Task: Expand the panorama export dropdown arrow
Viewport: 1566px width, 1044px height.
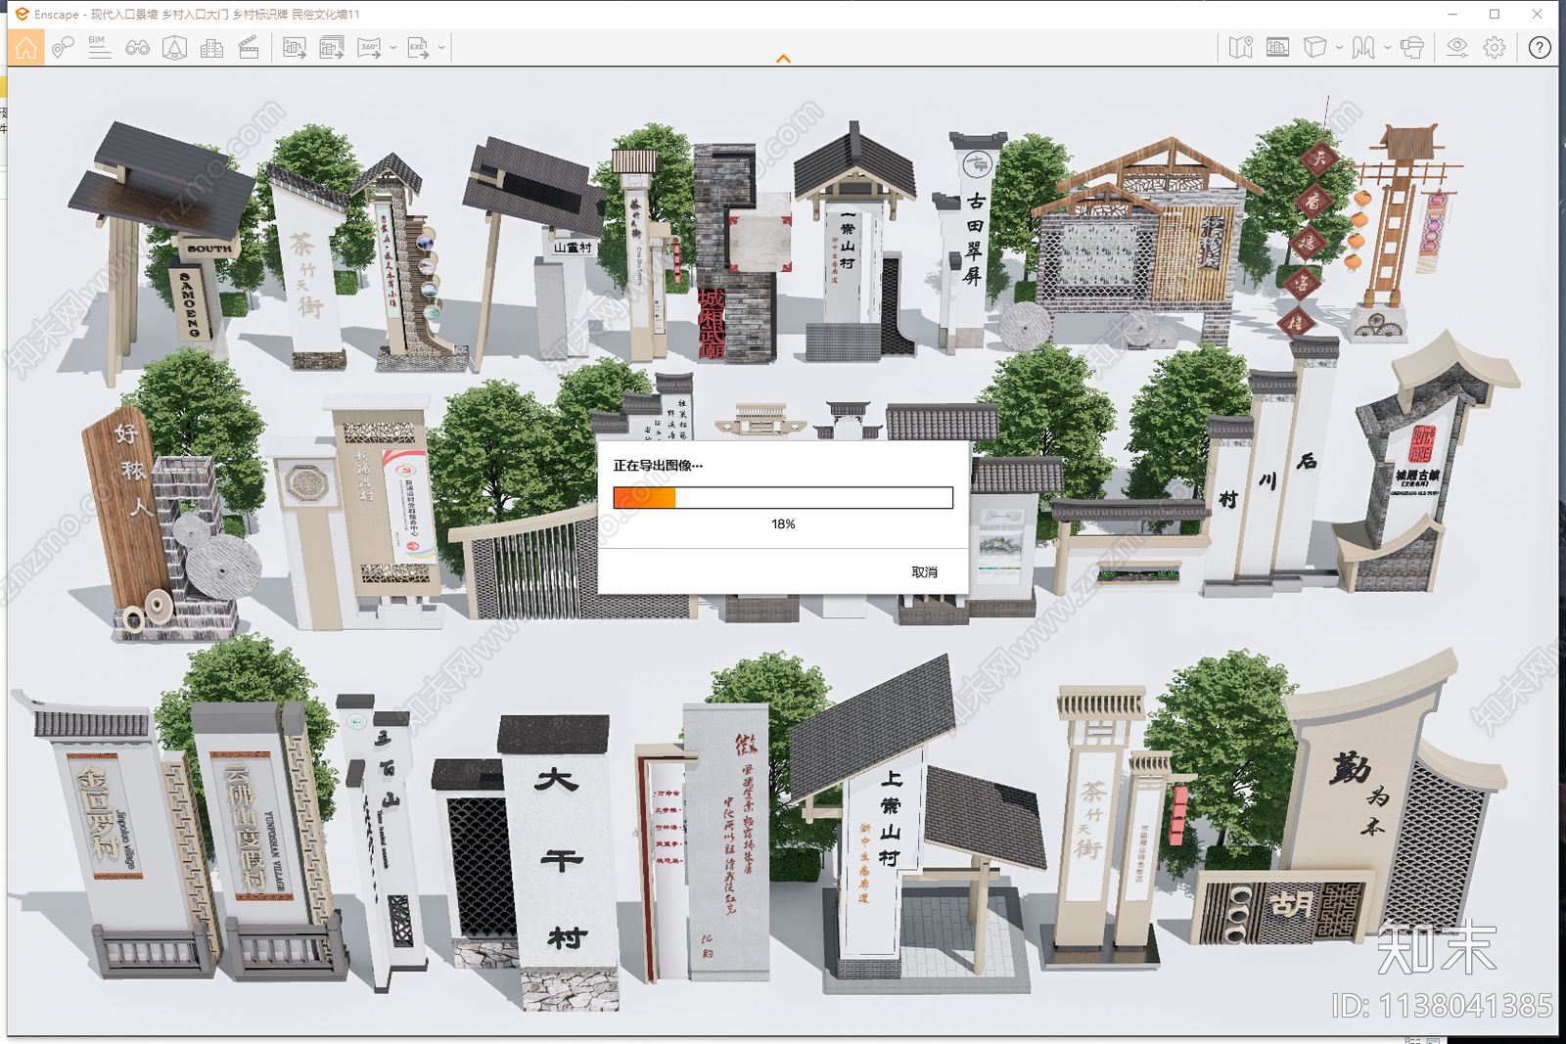Action: 392,47
